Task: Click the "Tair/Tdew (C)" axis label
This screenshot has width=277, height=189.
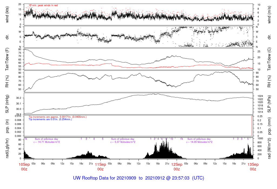Action: tap(269, 59)
